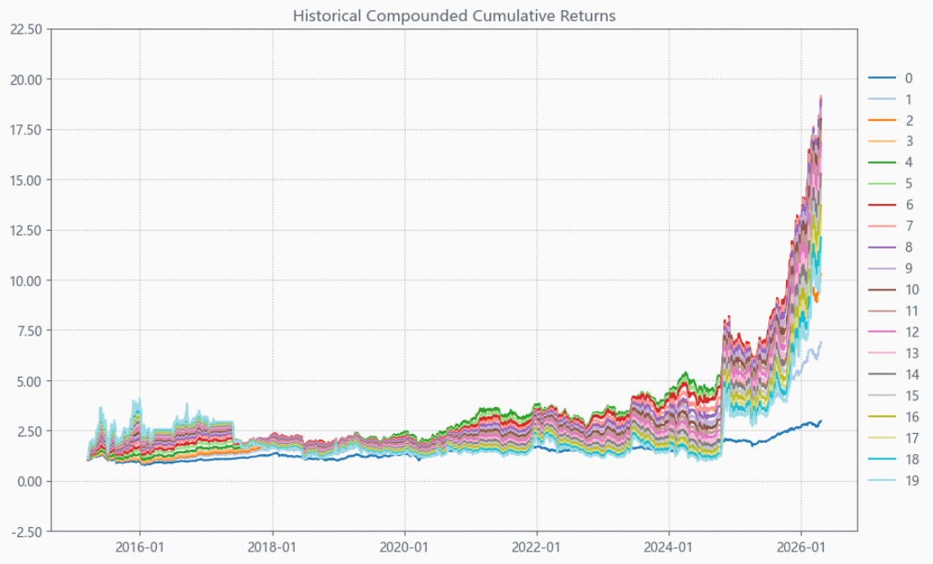Click legend color line for series 0
The width and height of the screenshot is (933, 564).
click(x=882, y=78)
